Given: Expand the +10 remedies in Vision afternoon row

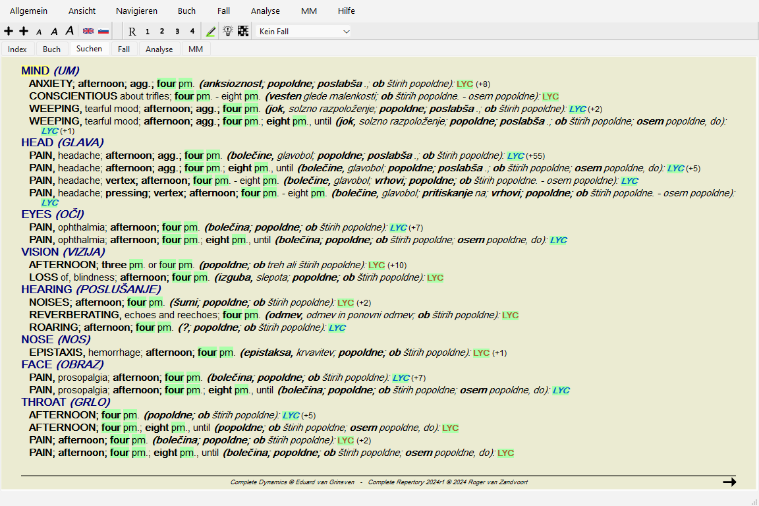Looking at the screenshot, I should (x=397, y=266).
